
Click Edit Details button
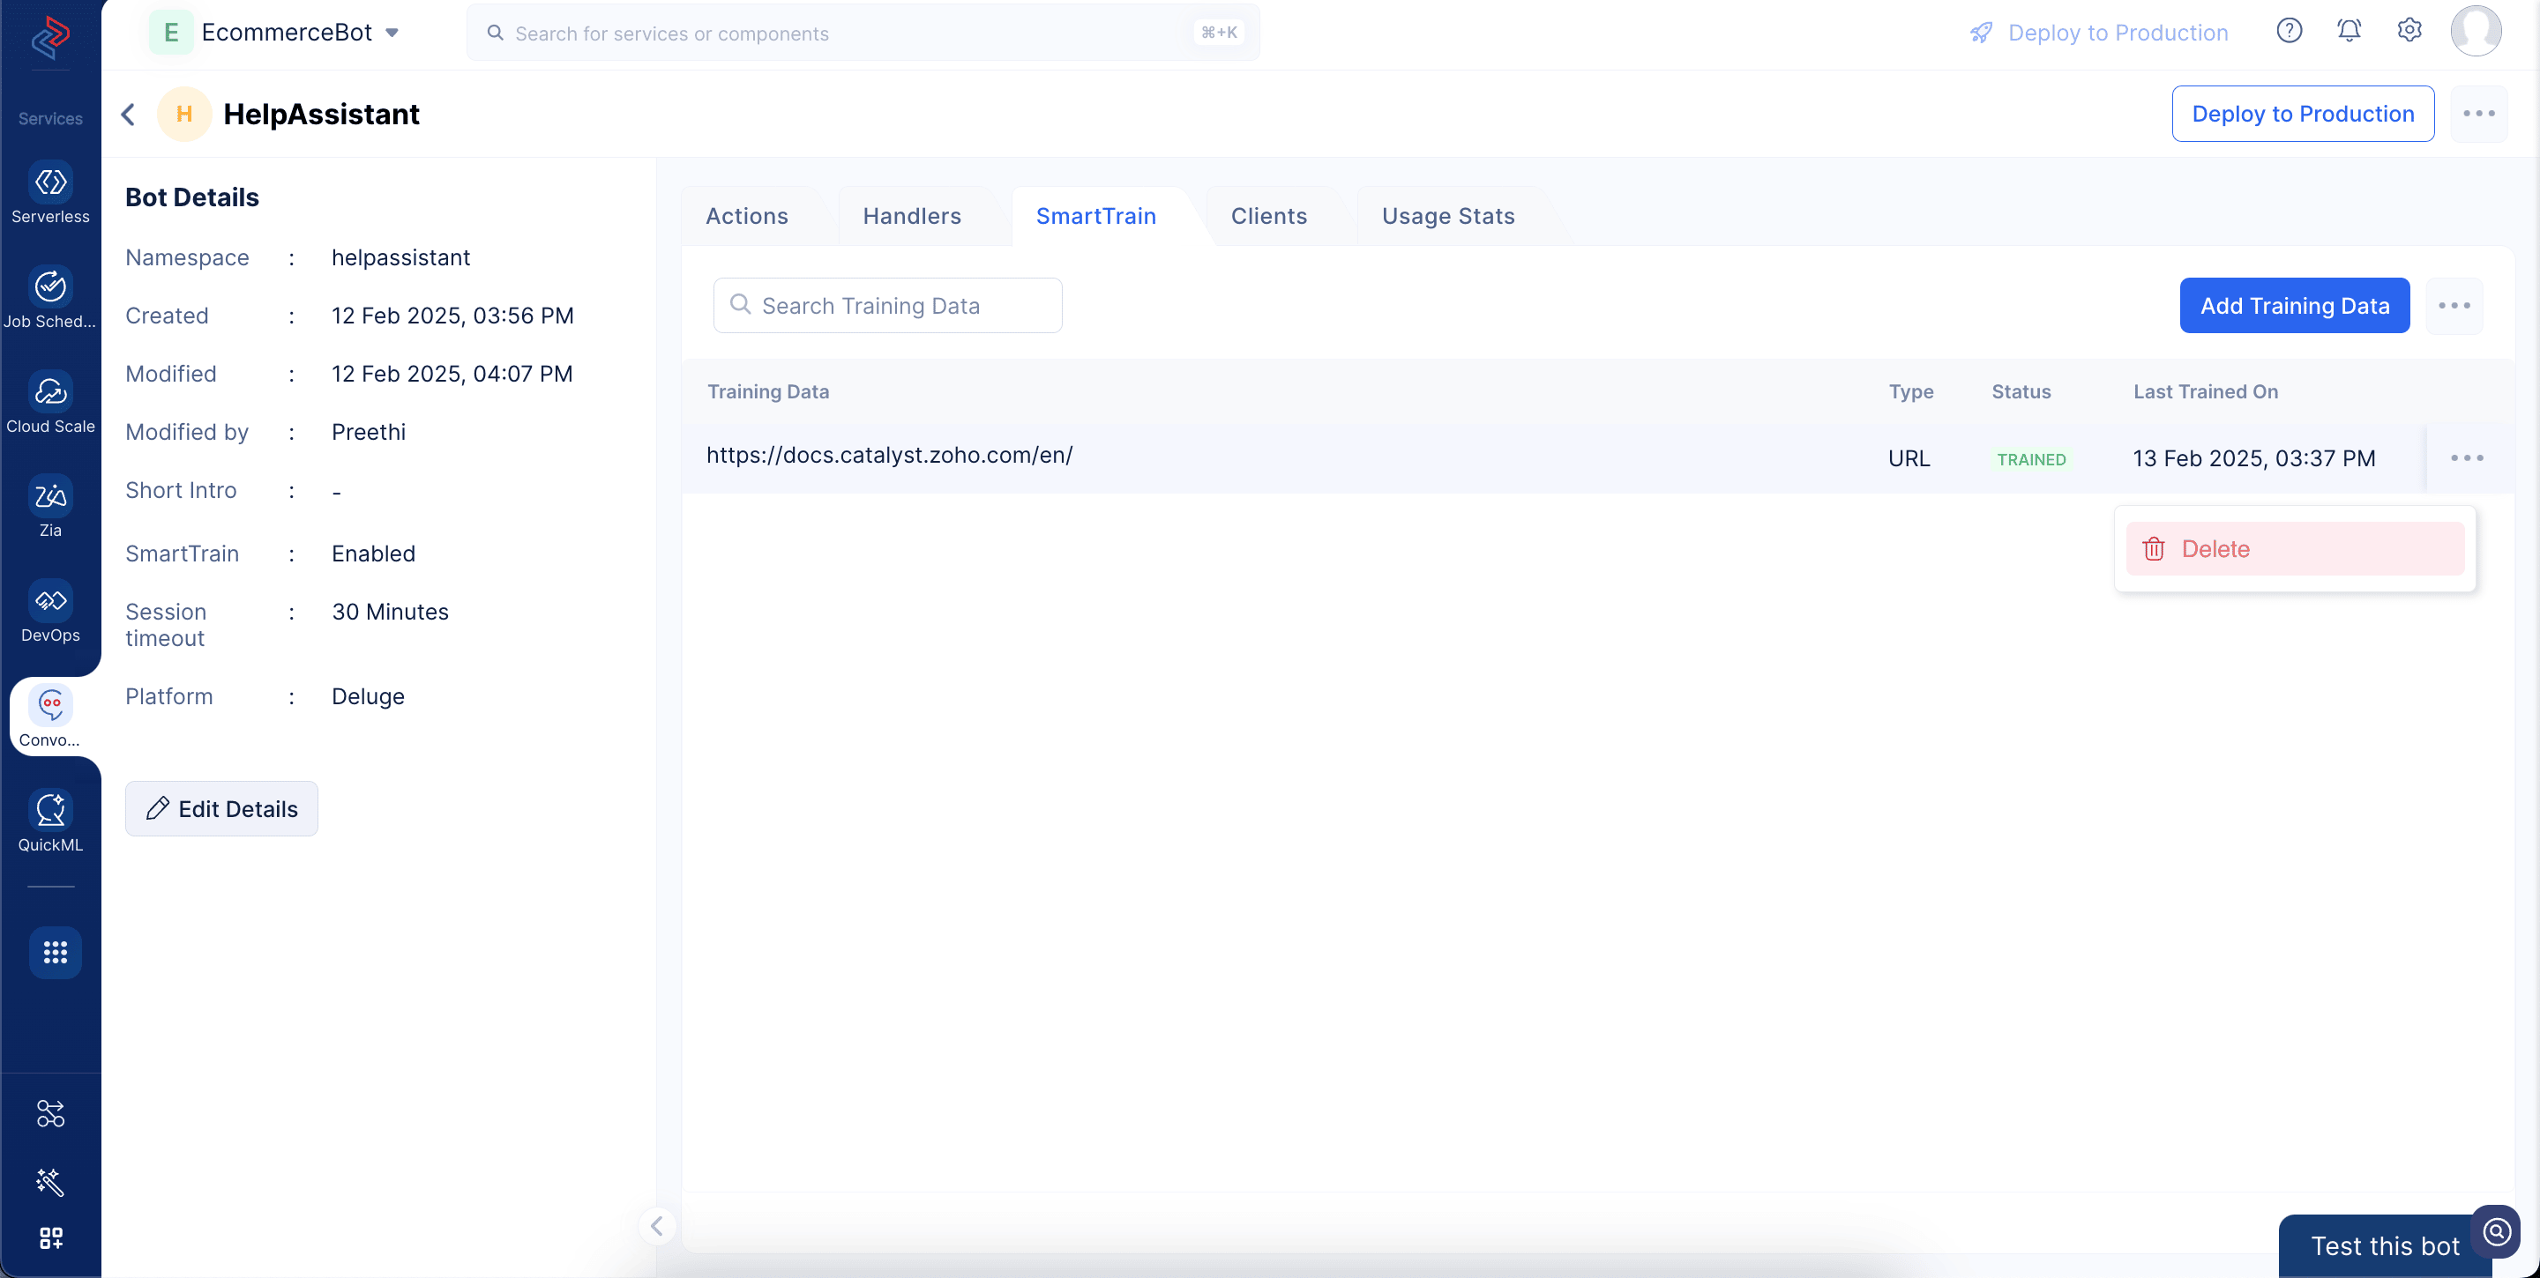pyautogui.click(x=222, y=809)
